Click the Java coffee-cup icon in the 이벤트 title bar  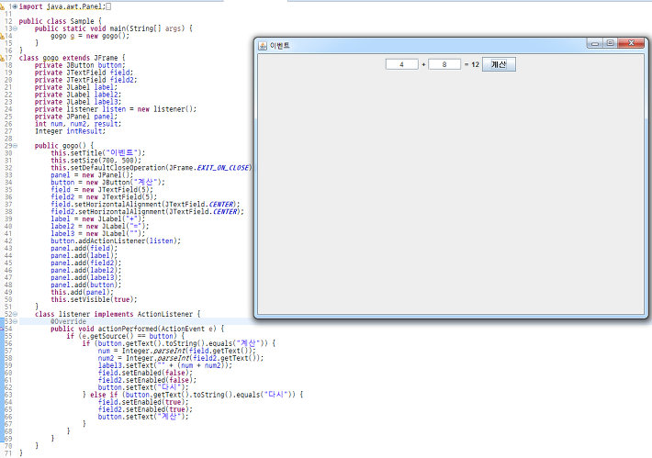pyautogui.click(x=263, y=46)
